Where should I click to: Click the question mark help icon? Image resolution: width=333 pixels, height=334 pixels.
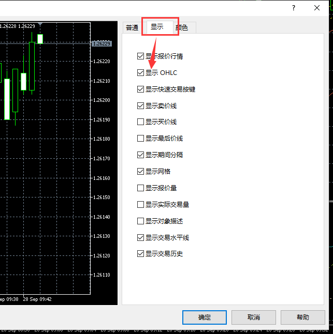[x=294, y=8]
